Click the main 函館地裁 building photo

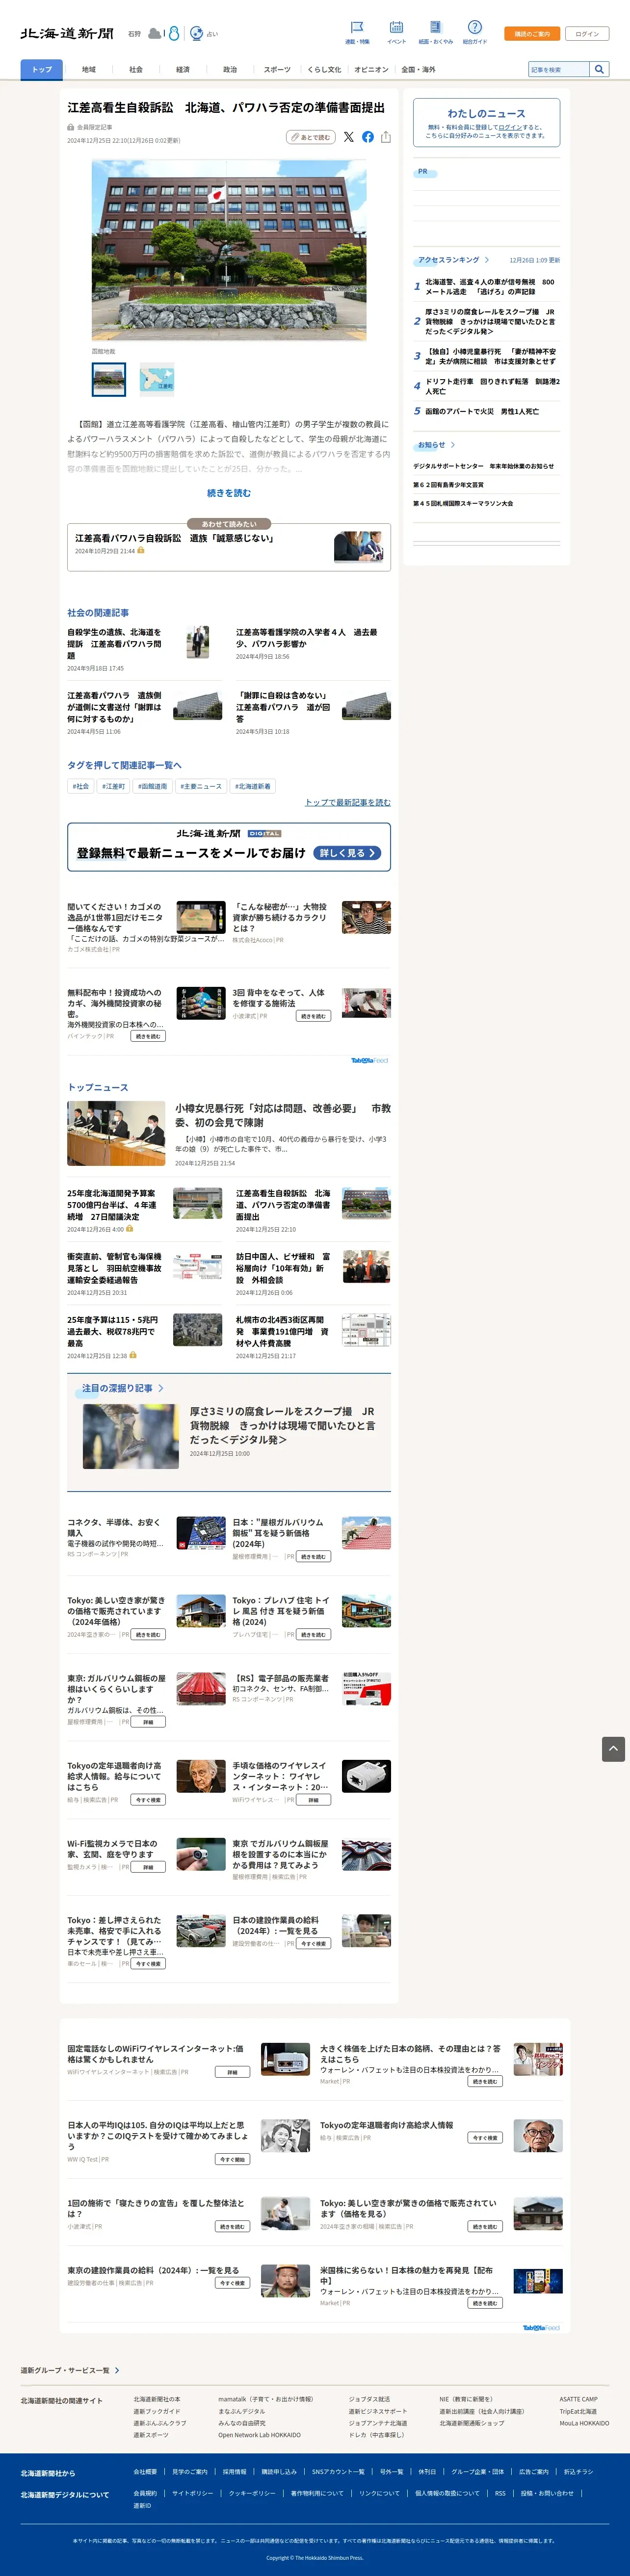[x=229, y=250]
